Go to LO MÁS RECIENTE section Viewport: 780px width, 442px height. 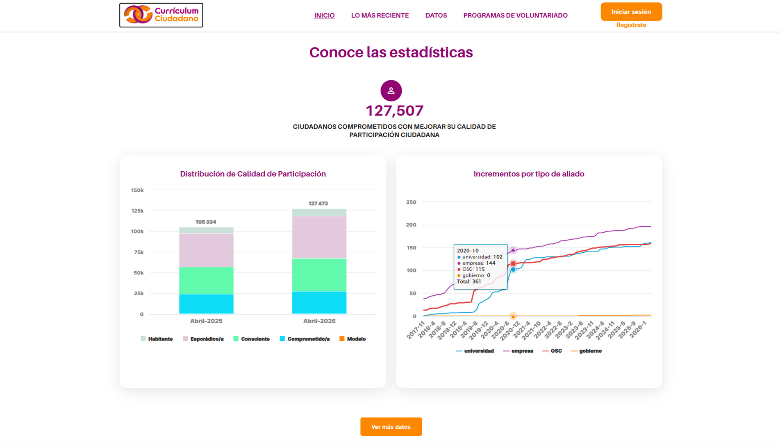point(380,16)
